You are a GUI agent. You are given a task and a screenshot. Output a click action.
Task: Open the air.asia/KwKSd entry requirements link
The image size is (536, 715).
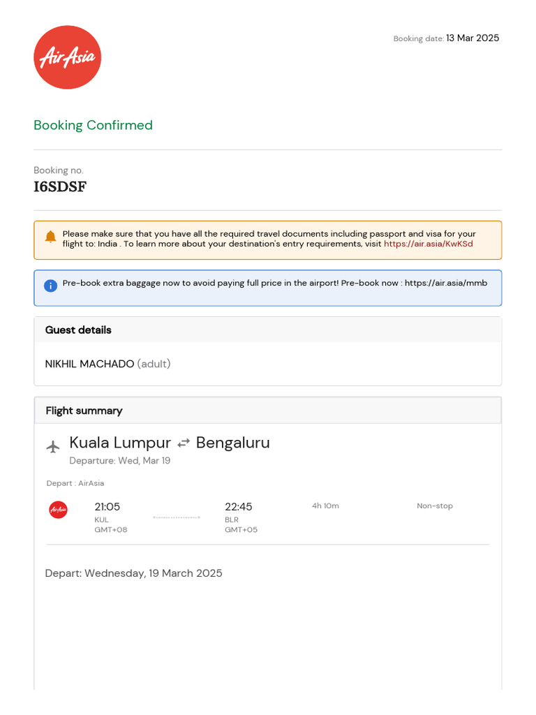coord(428,244)
